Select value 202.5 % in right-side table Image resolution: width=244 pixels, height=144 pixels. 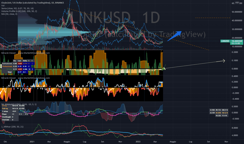(225, 110)
